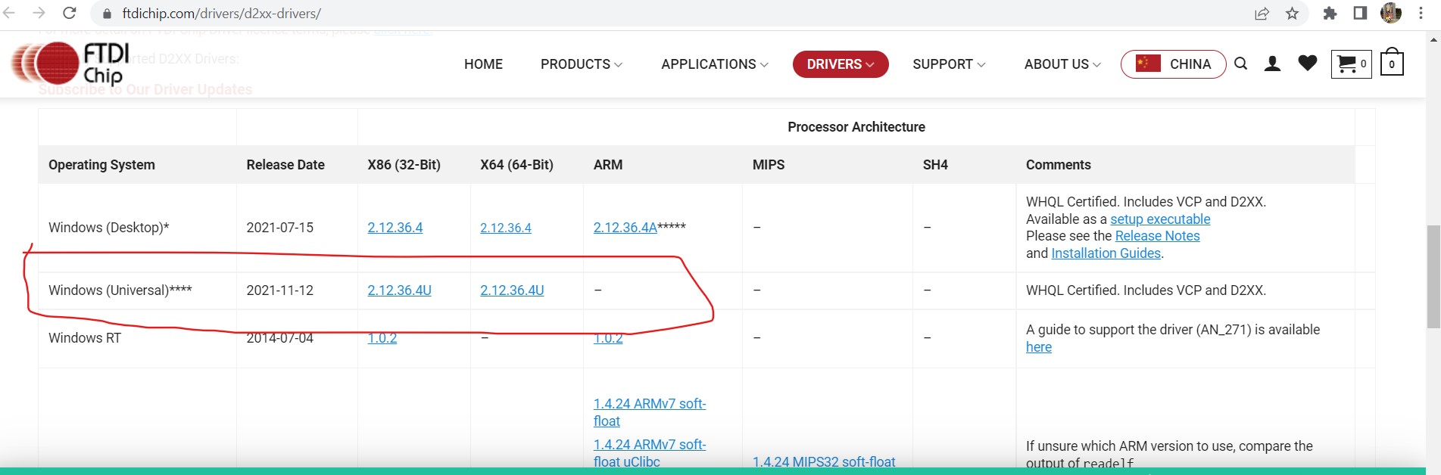Screen dimensions: 1441x475
Task: Open 1.4.24 ARMv7 soft-float uClibc link
Action: click(650, 453)
